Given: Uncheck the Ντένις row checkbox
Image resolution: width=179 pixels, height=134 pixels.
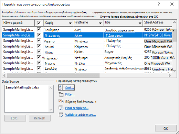Looking at the screenshot, I should coord(39,63).
